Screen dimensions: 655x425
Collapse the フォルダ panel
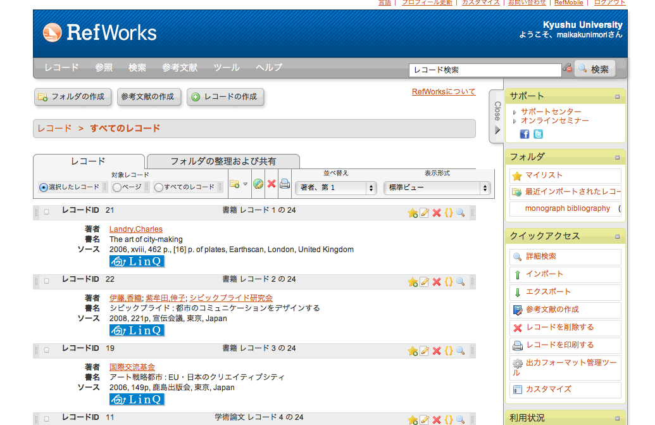(617, 158)
